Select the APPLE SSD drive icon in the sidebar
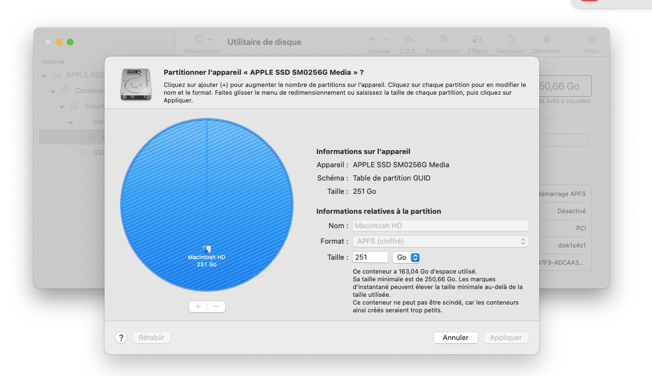 click(57, 75)
